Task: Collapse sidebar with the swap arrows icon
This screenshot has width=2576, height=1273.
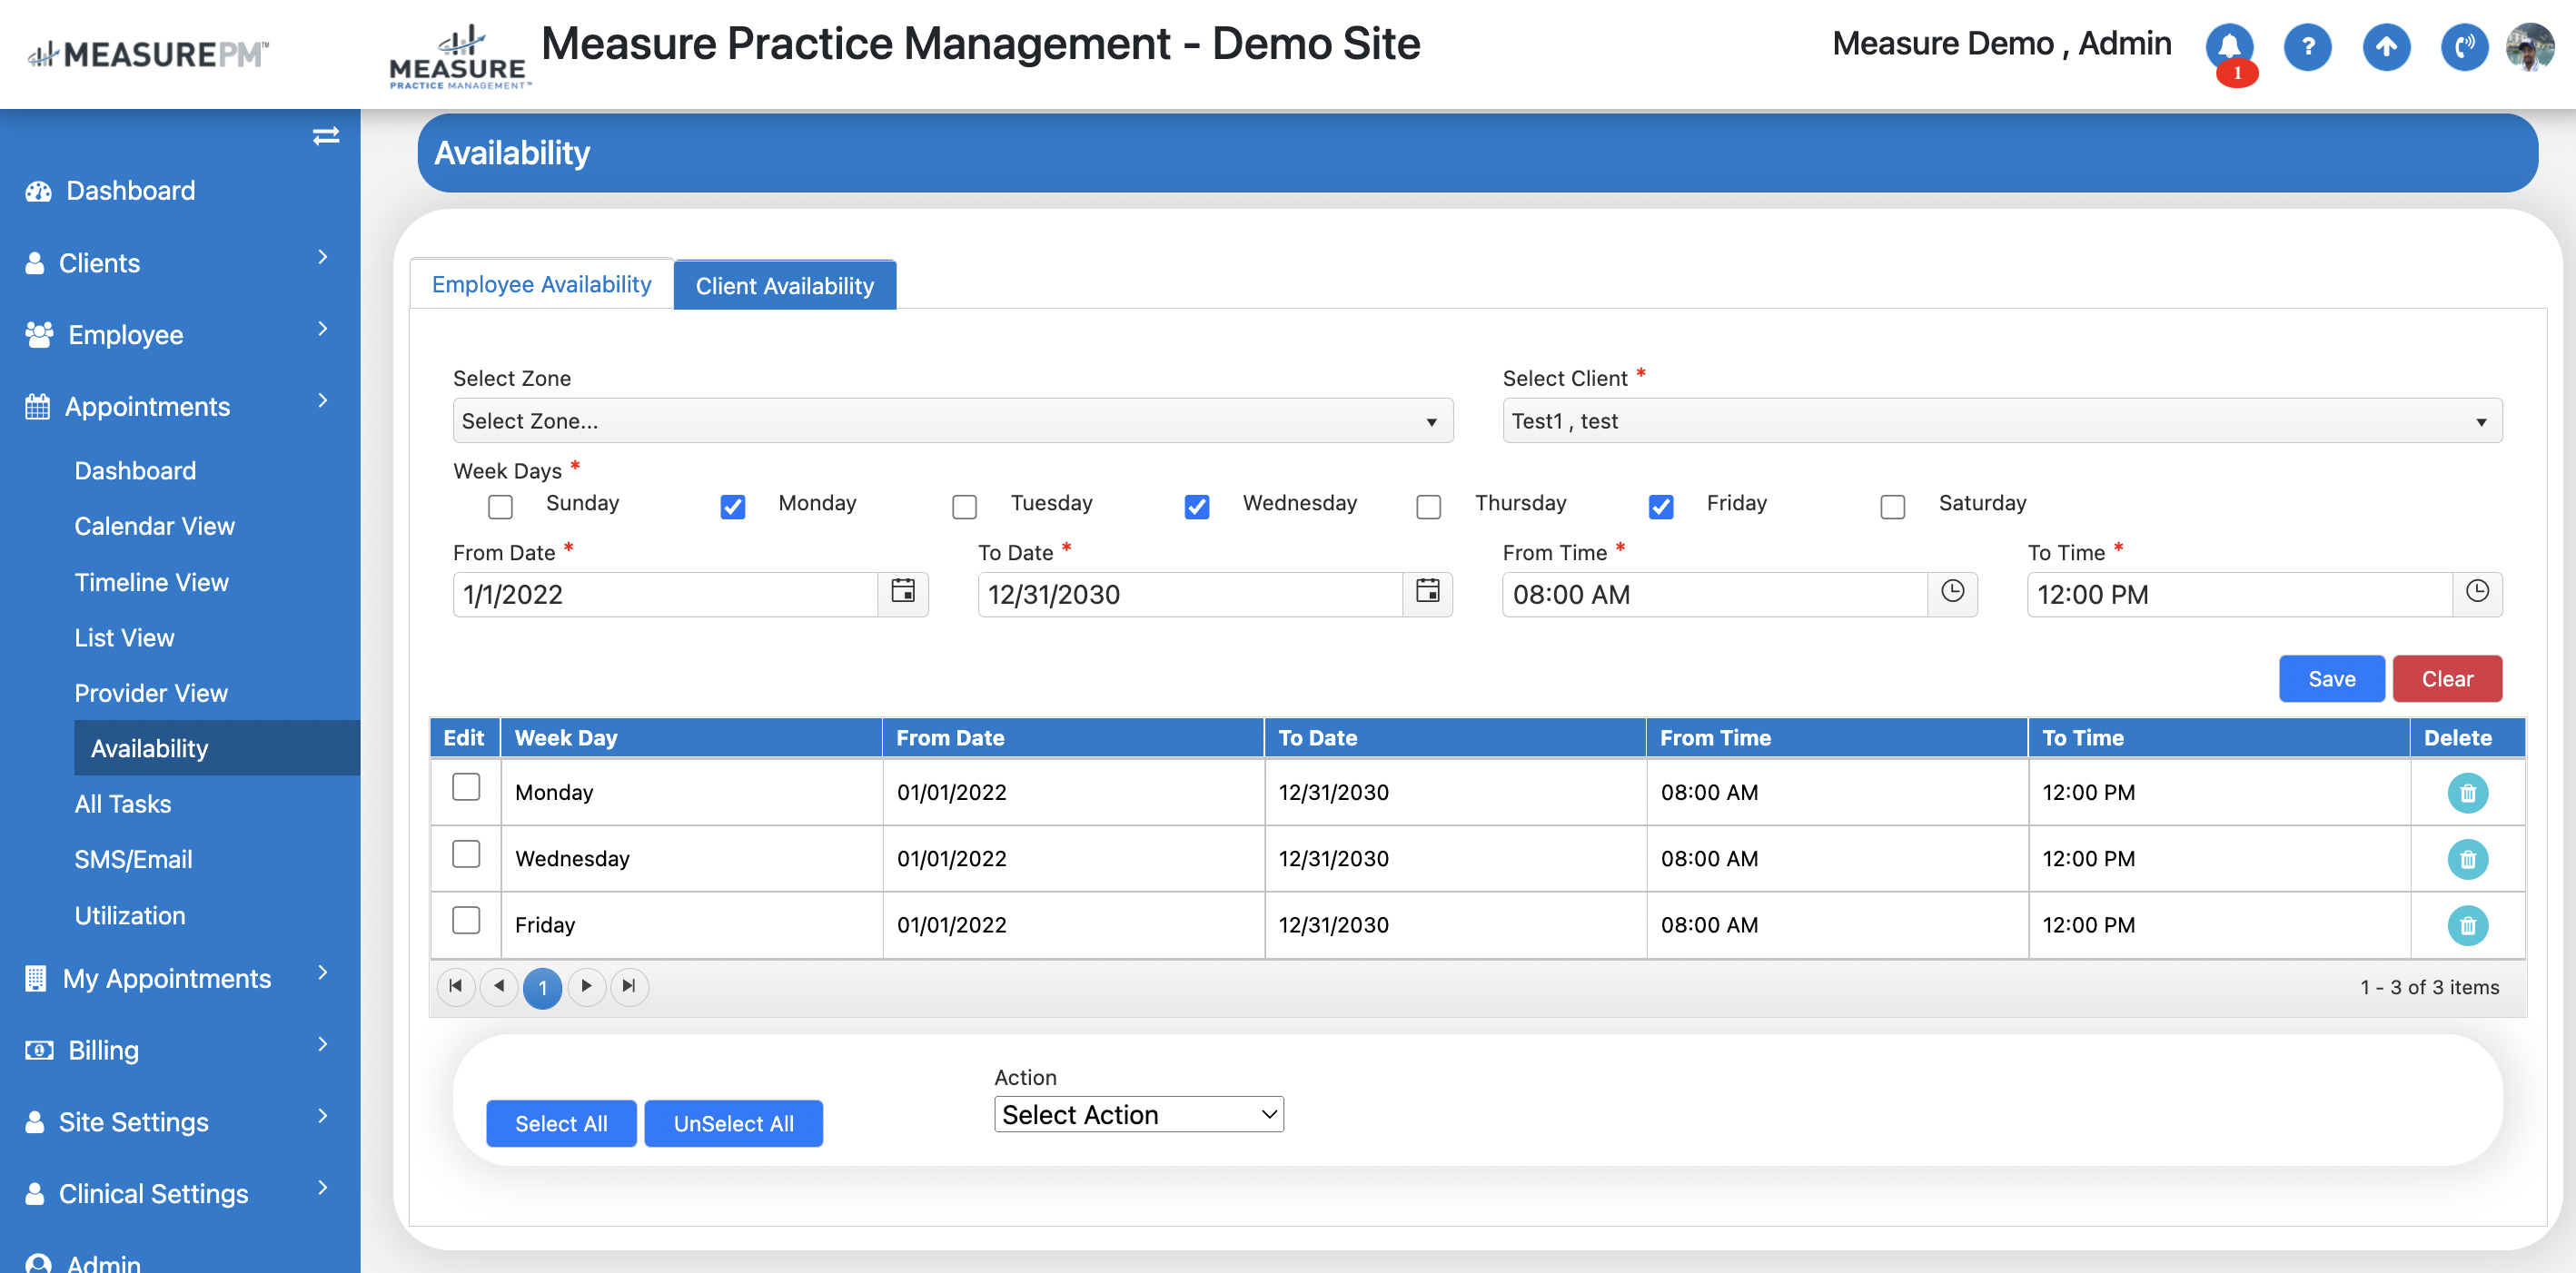Action: (x=325, y=136)
